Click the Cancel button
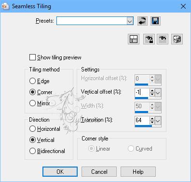This screenshot has height=182, width=191. point(99,172)
